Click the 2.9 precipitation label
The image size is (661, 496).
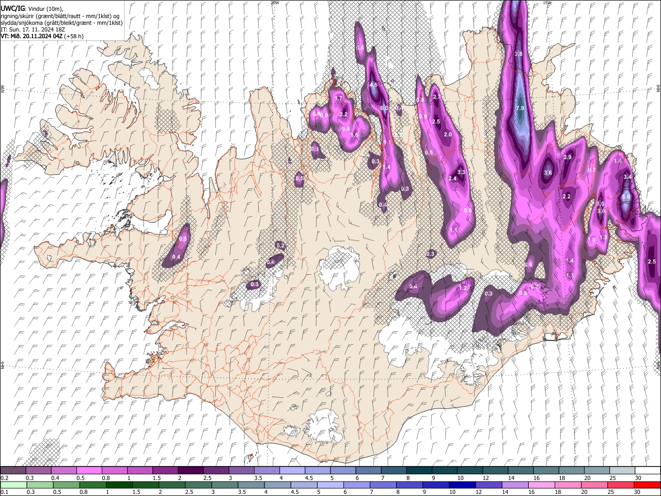tap(568, 157)
